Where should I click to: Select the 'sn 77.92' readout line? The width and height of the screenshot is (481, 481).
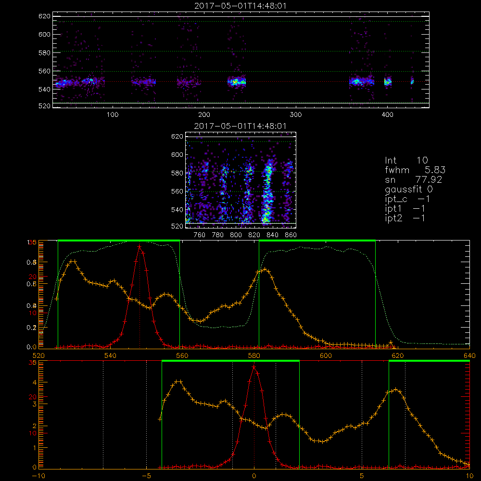414,179
